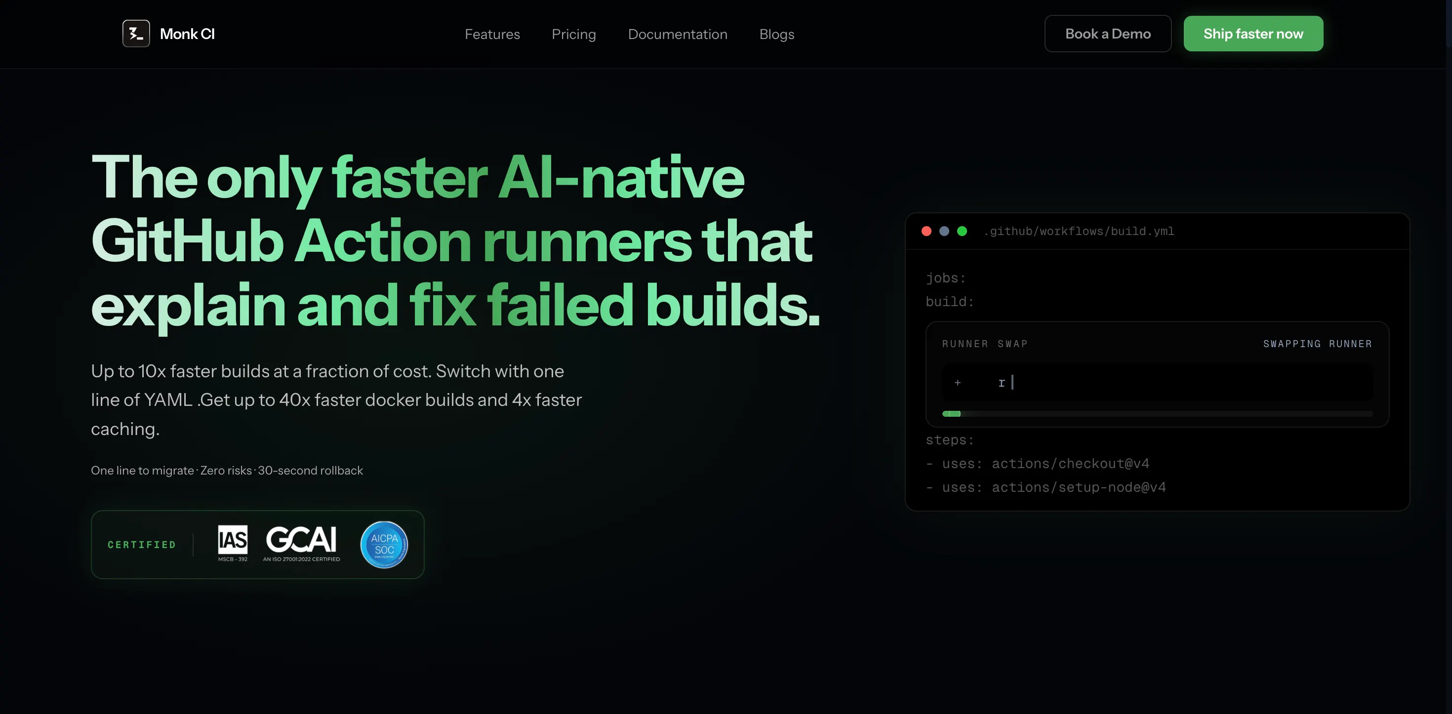This screenshot has width=1452, height=714.
Task: Open the Features menu item
Action: 492,35
